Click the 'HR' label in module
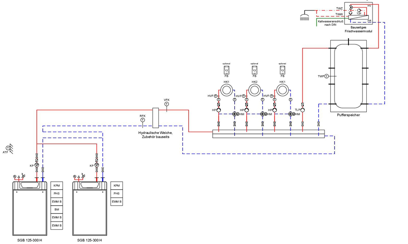 click(369, 21)
